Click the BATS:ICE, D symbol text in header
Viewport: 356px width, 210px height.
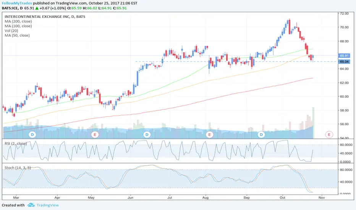point(12,8)
